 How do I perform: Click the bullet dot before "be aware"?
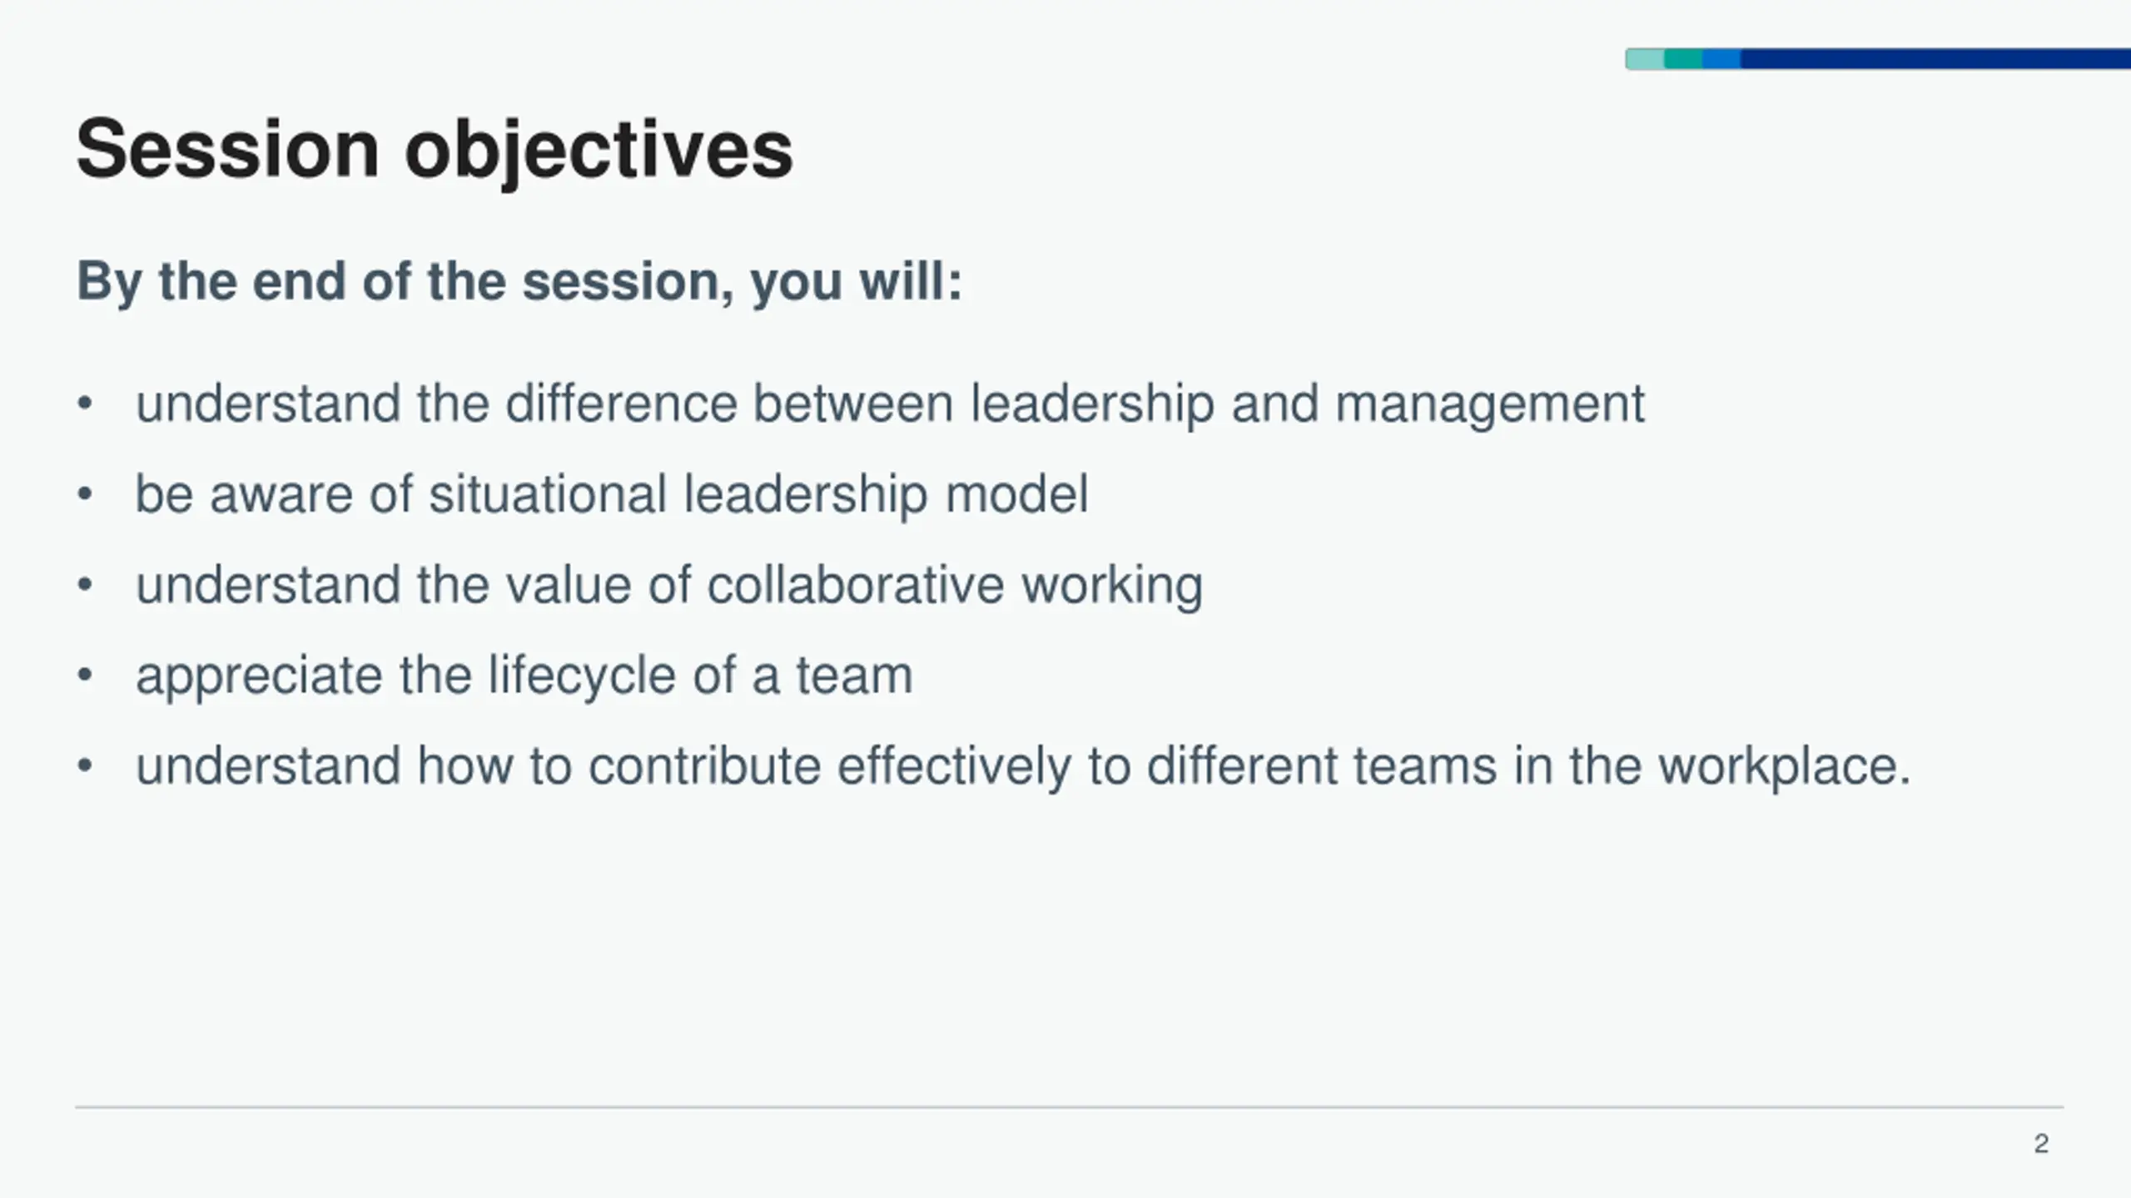[x=84, y=495]
